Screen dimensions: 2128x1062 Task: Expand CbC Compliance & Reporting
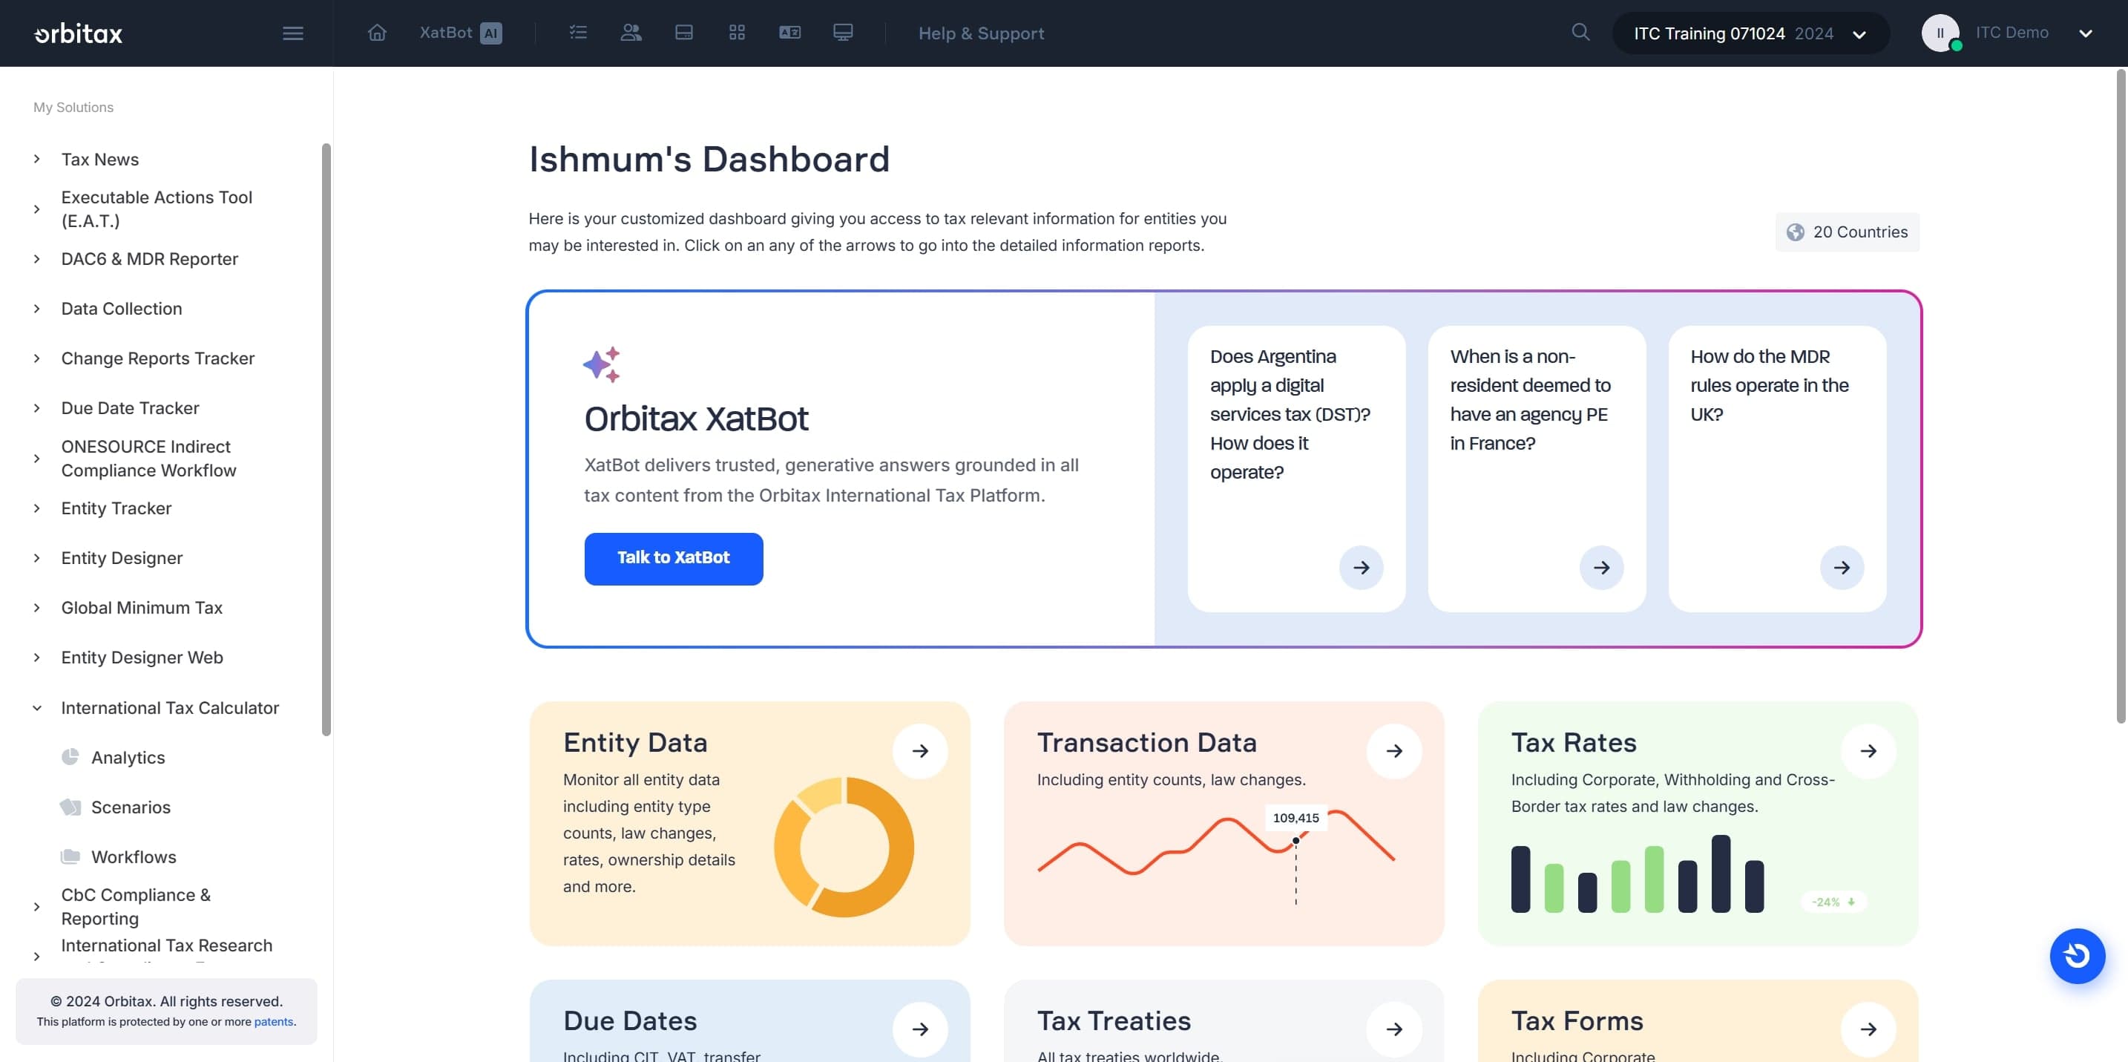pyautogui.click(x=36, y=907)
